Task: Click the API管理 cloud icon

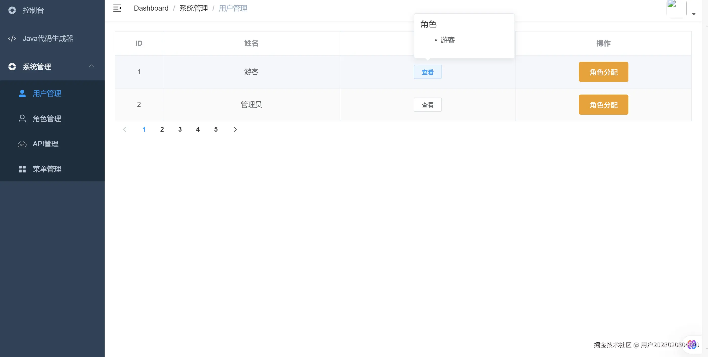Action: (x=22, y=144)
